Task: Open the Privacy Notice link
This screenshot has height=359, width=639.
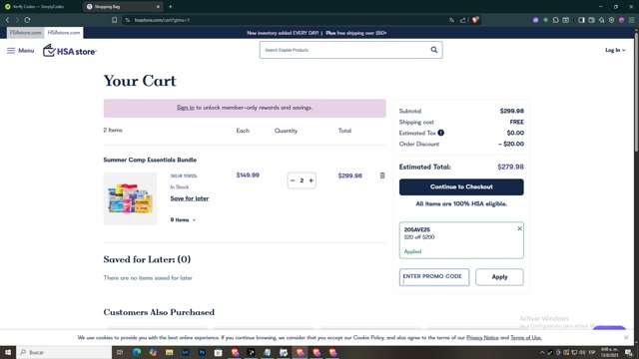Action: (482, 337)
